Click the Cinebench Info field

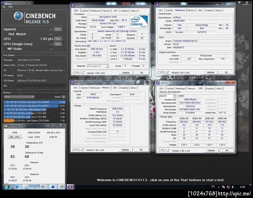click(41, 86)
